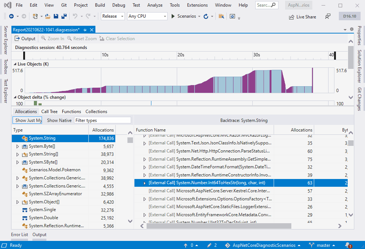The image size is (365, 249).
Task: Toggle the Show Native button
Action: coord(59,120)
